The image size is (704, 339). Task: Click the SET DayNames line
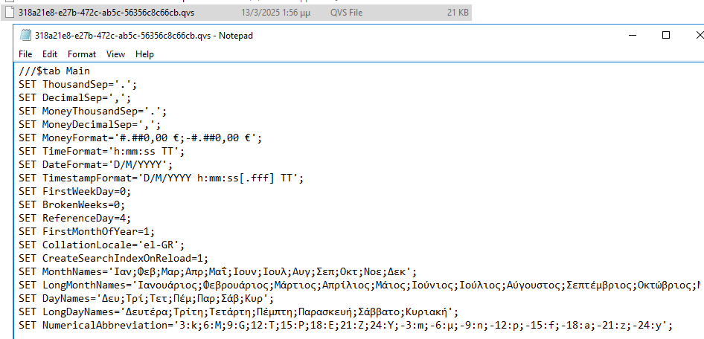coord(147,299)
